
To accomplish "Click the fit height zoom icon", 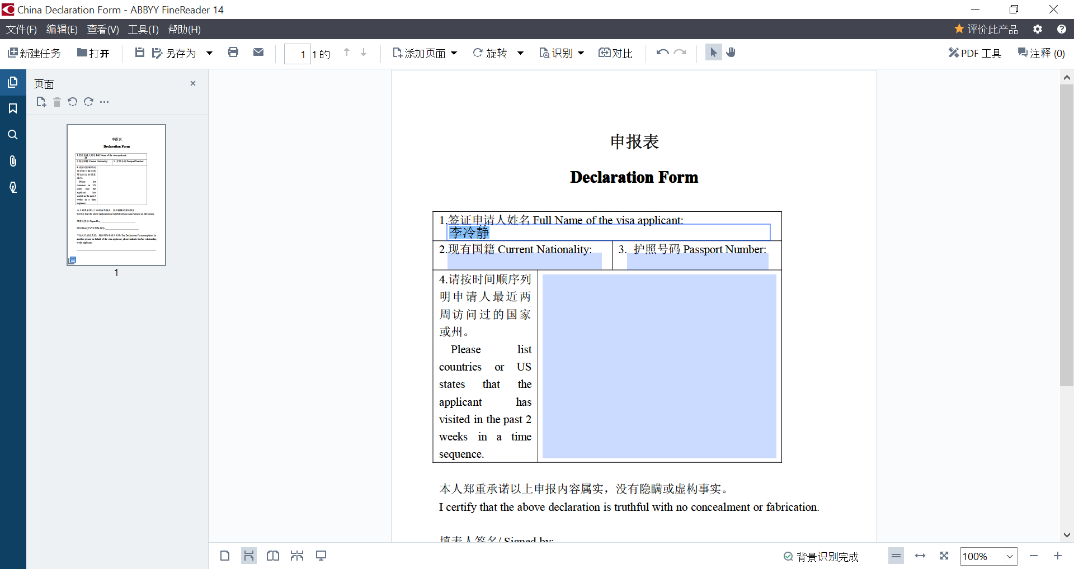I will pos(896,556).
